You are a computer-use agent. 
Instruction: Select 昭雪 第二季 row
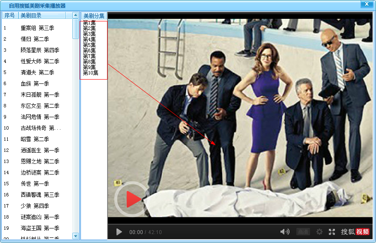[x=37, y=139]
